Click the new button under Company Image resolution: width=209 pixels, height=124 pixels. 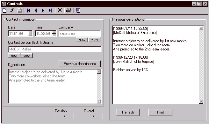pyautogui.click(x=82, y=40)
